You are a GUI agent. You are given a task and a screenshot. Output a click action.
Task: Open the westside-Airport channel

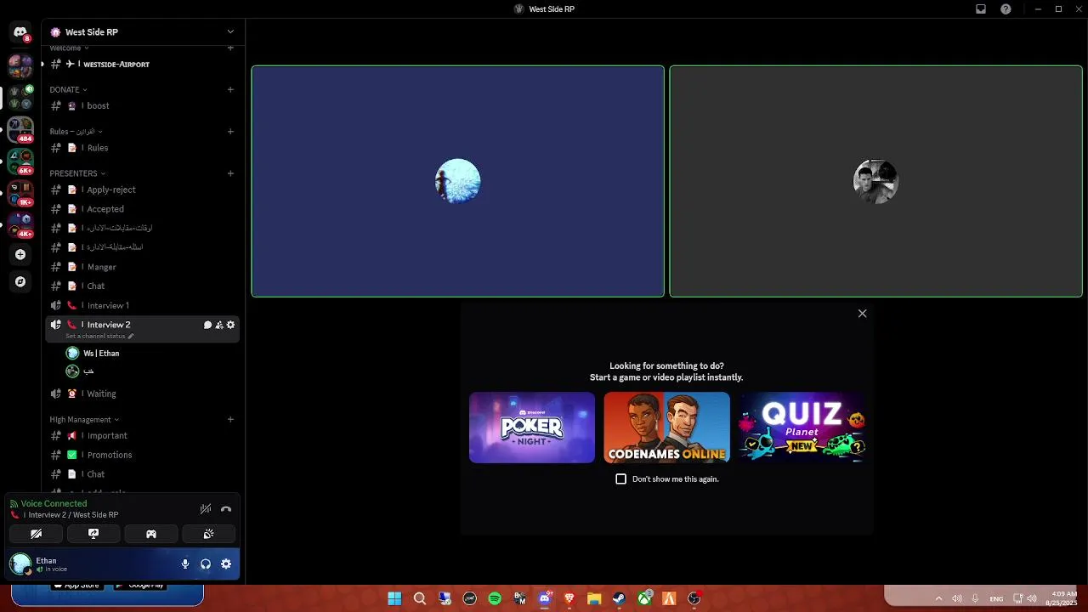tap(142, 64)
